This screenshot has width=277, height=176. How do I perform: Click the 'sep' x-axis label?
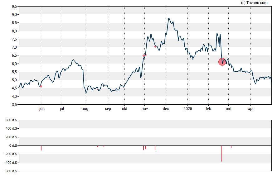pos(108,109)
